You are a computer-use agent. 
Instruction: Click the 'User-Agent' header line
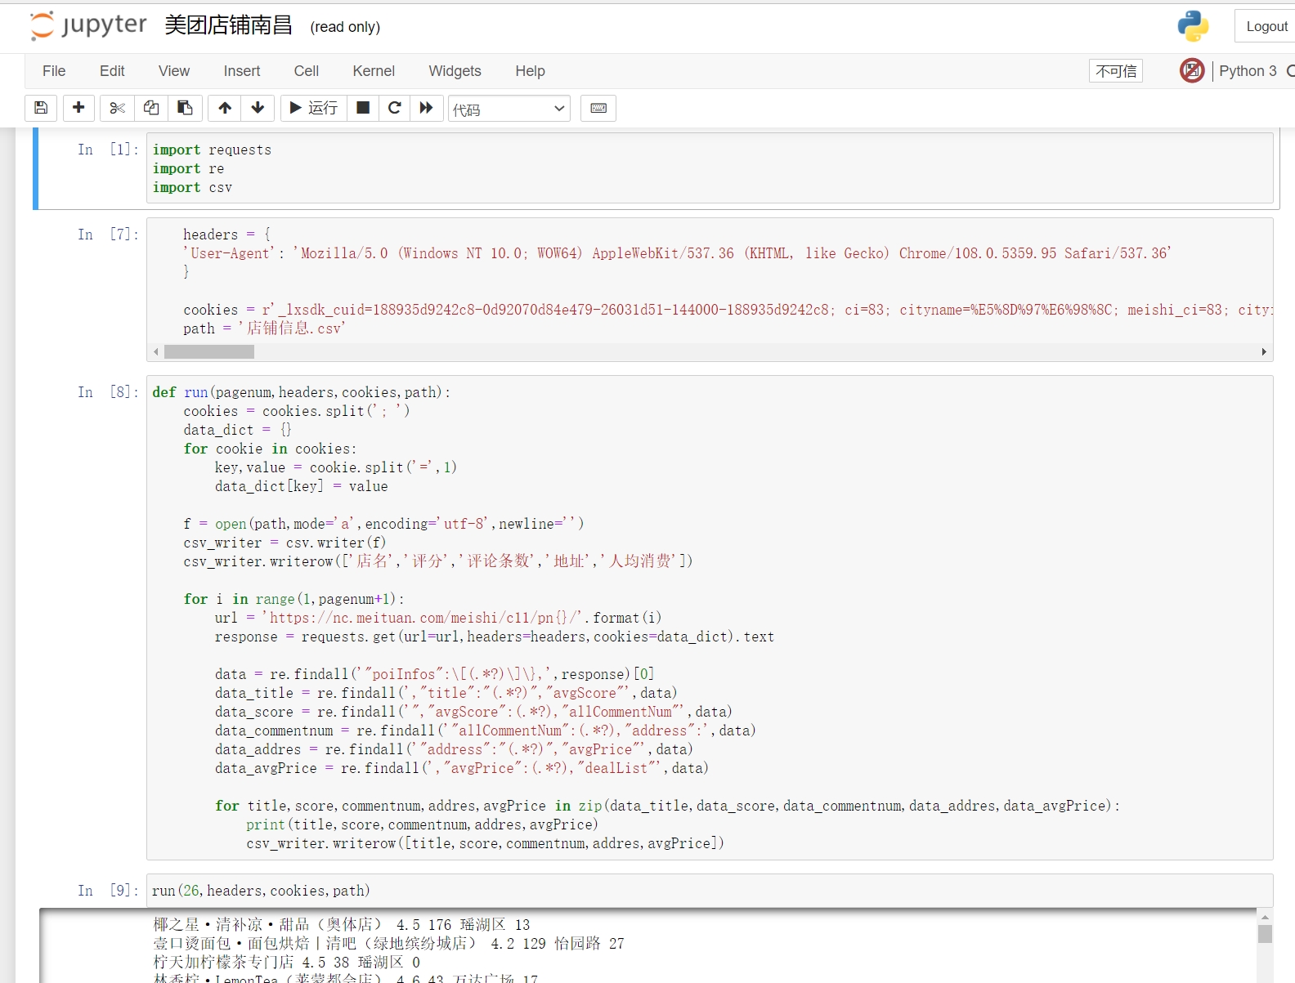677,253
